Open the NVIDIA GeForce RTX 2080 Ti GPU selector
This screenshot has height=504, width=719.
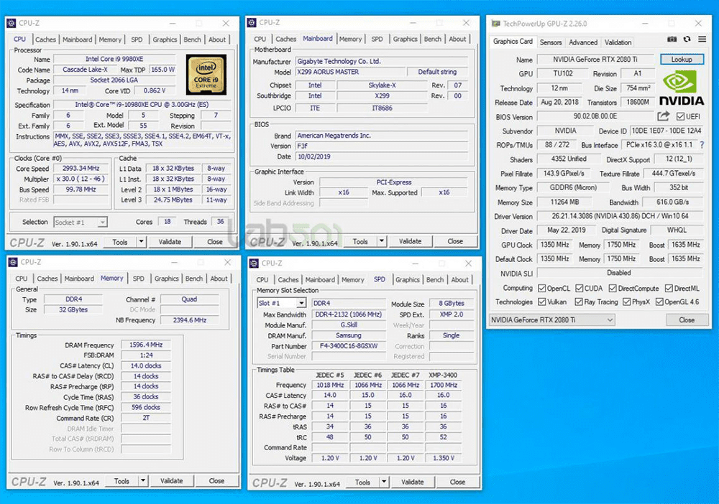tap(551, 320)
